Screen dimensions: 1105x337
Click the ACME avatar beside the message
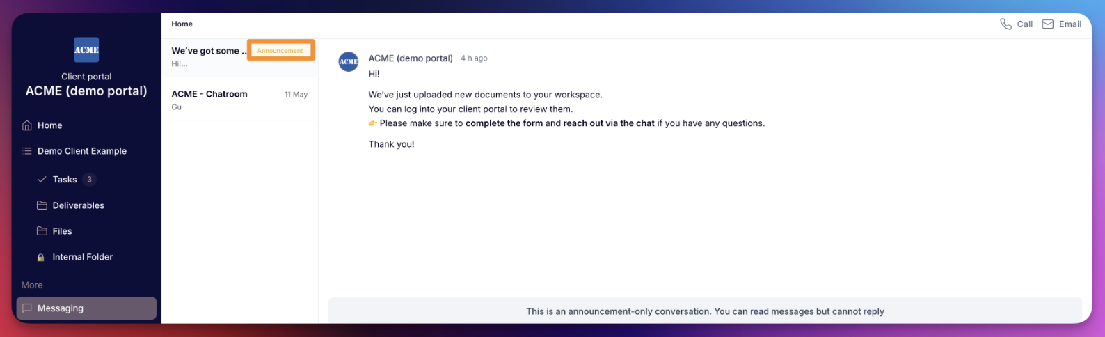[349, 61]
